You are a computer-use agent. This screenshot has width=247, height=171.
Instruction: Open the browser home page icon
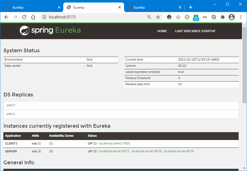point(33,17)
